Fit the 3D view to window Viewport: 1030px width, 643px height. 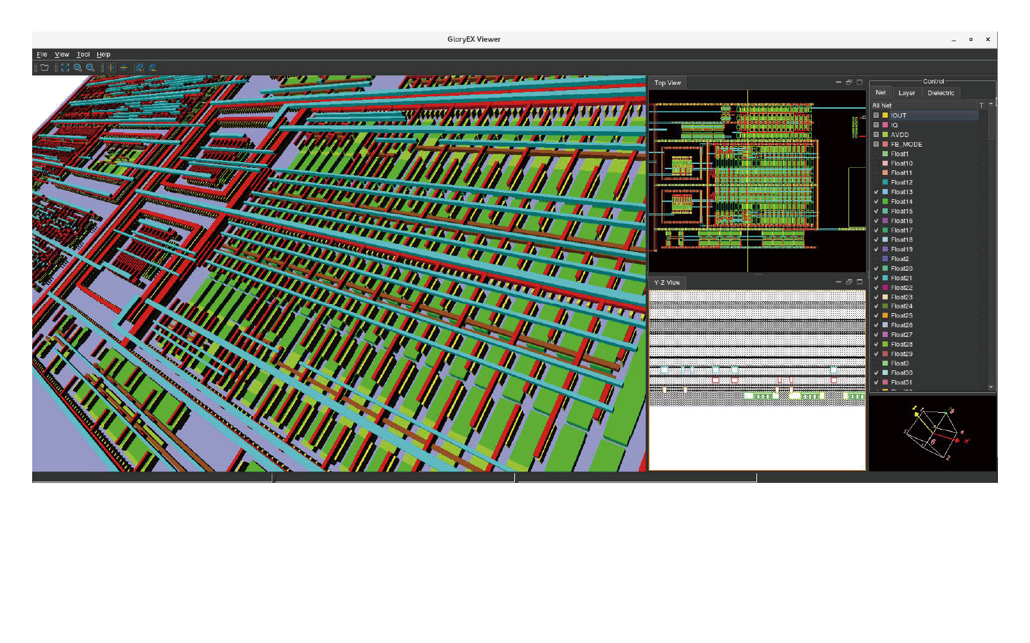pos(65,68)
